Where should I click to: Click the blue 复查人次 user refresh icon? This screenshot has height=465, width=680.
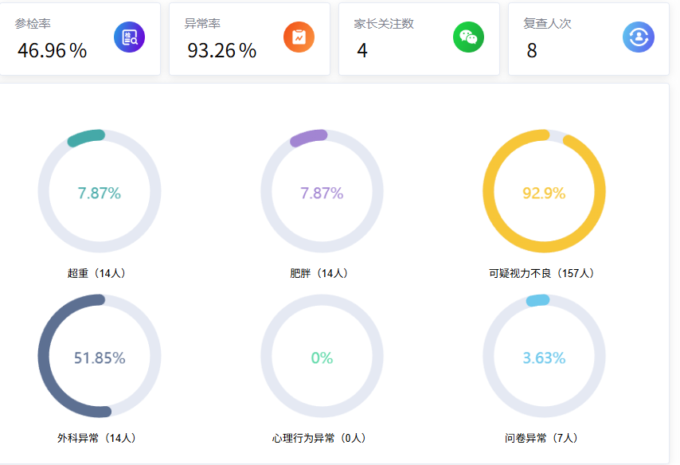[x=639, y=37]
